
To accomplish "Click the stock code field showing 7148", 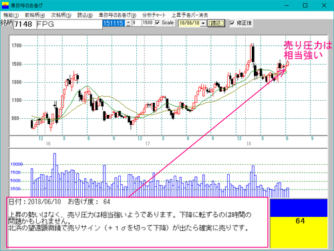I will 25,24.
